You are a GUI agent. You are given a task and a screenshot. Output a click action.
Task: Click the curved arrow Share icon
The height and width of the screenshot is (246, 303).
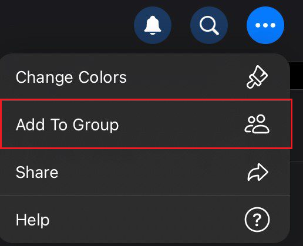click(258, 172)
